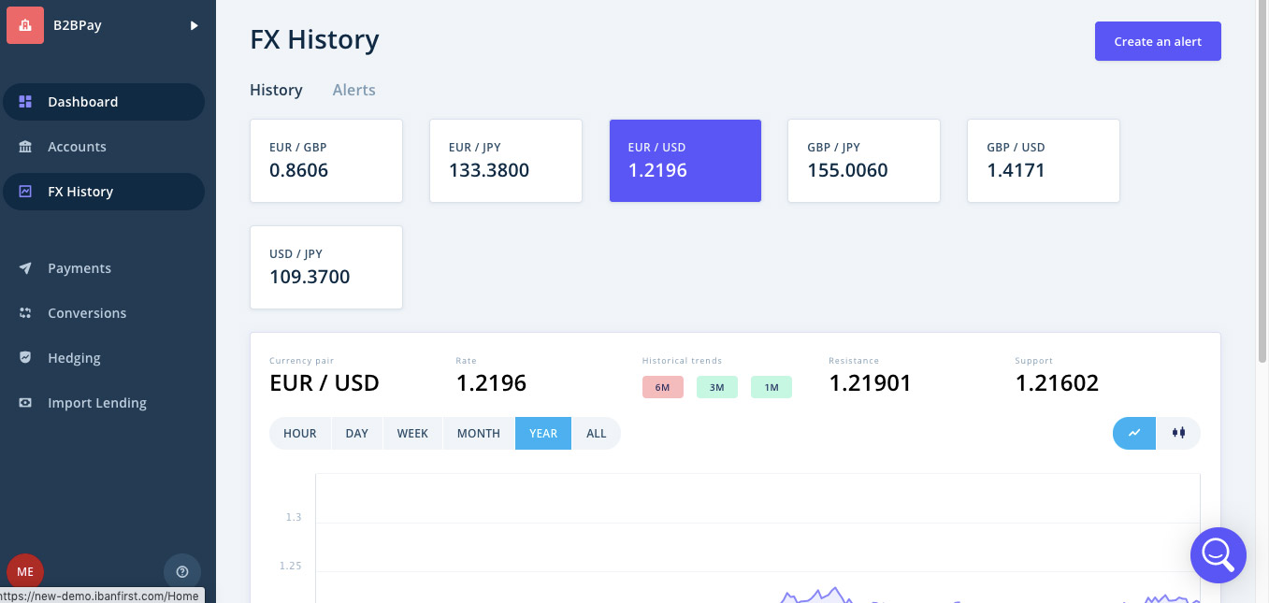The width and height of the screenshot is (1269, 603).
Task: Click the ME user avatar
Action: pos(25,571)
